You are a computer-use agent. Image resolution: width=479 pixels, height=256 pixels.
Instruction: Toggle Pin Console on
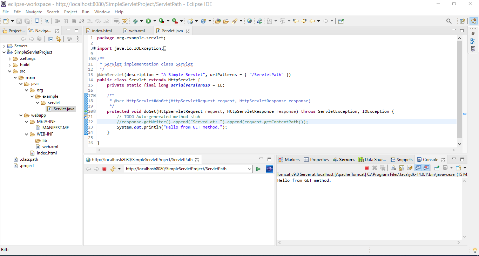click(x=437, y=168)
